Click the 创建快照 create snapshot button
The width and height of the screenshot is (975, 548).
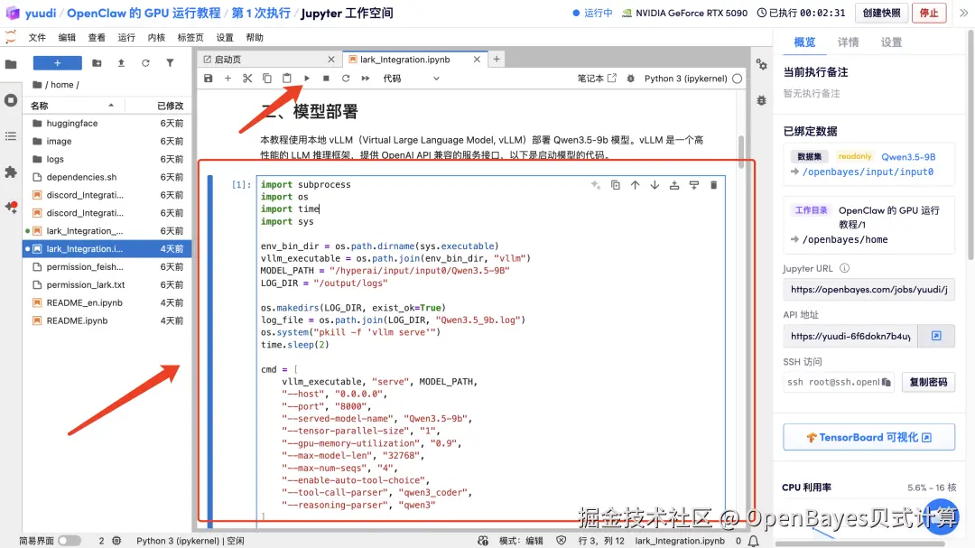(880, 13)
